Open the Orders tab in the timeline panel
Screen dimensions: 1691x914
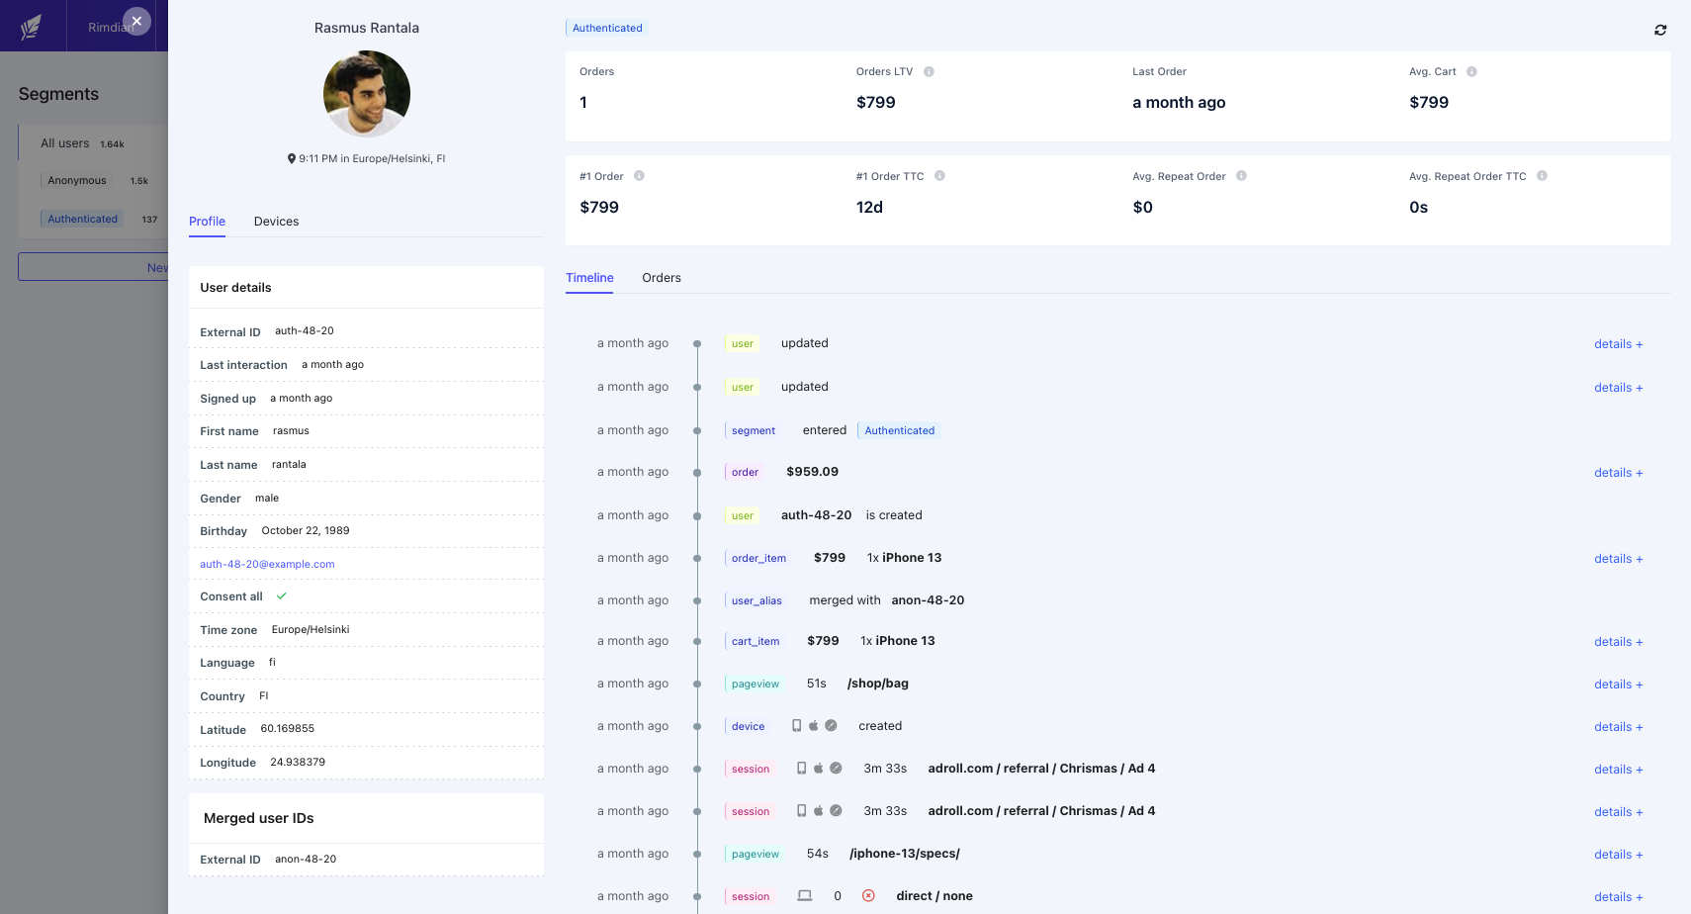[661, 278]
